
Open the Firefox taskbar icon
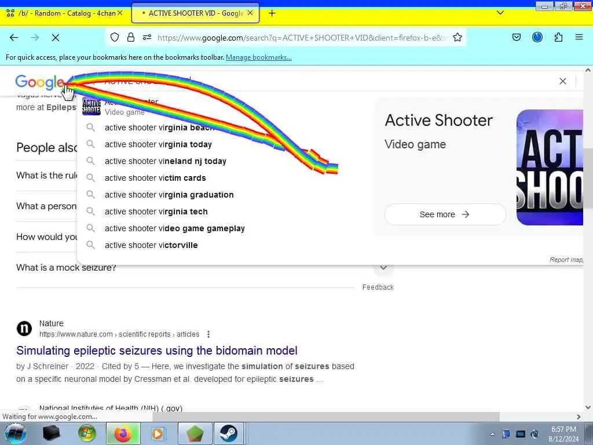point(123,433)
